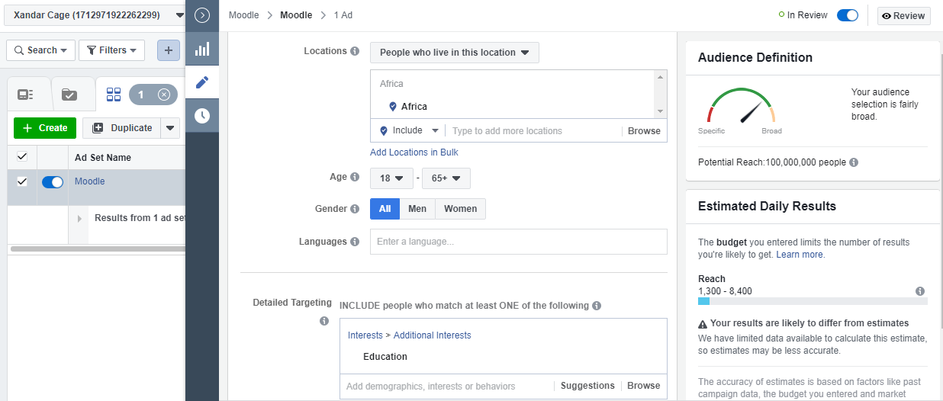Screen dimensions: 943x401
Task: Click the info icon beside Potential Reach
Action: point(854,162)
